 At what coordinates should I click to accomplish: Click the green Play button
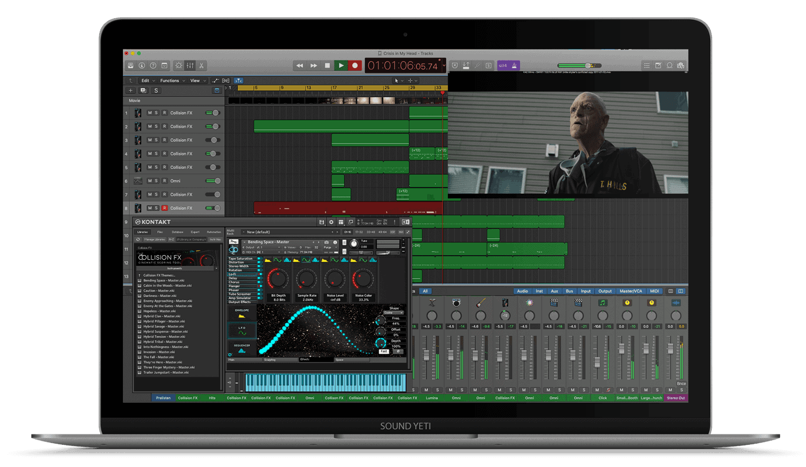tap(341, 66)
